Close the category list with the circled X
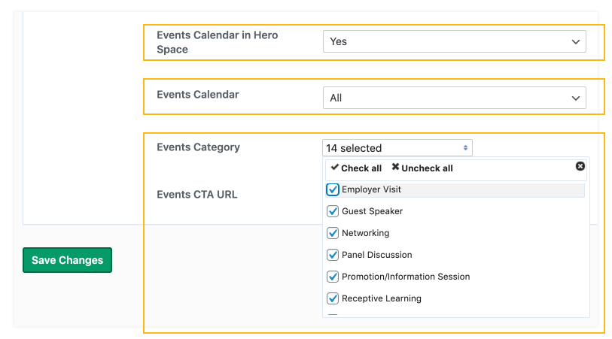Viewport: 612px width, 339px height. (x=580, y=166)
